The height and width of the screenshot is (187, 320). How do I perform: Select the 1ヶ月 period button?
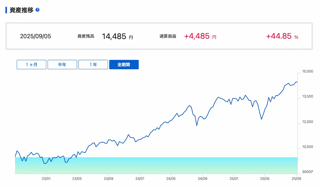pos(31,65)
